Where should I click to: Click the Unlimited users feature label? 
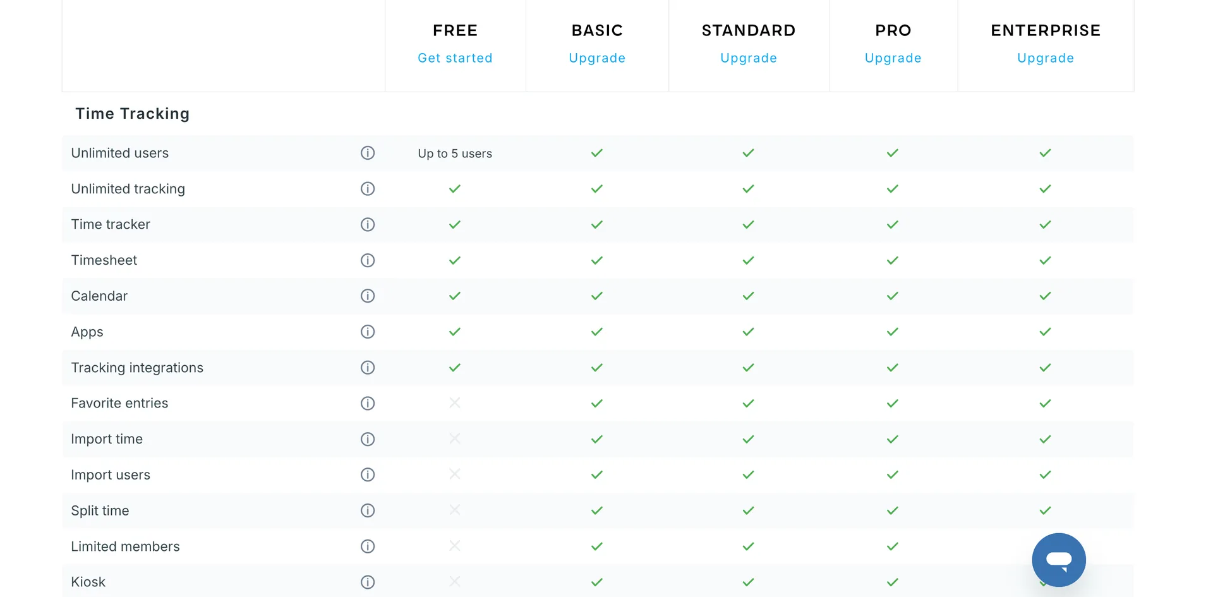click(x=120, y=153)
